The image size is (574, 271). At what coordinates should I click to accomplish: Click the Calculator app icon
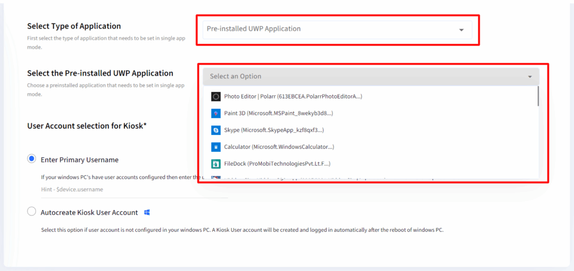(216, 147)
